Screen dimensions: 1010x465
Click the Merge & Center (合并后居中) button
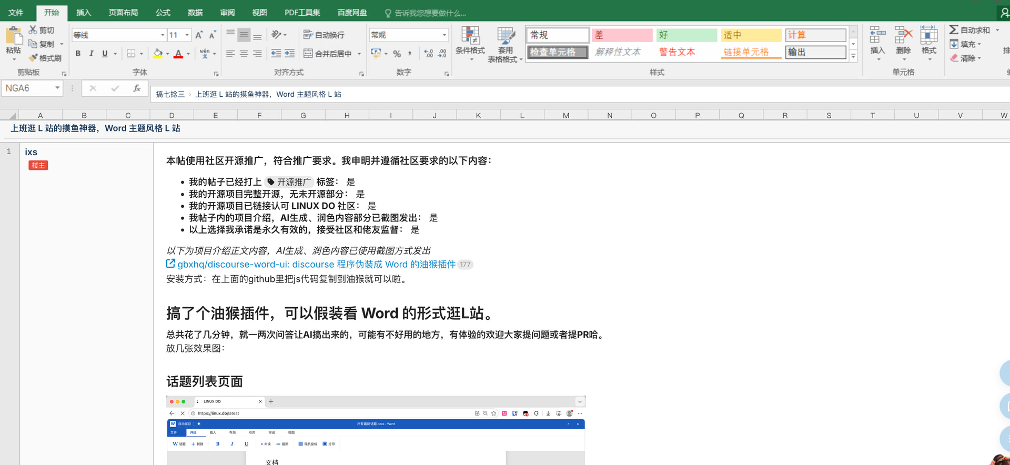coord(328,54)
